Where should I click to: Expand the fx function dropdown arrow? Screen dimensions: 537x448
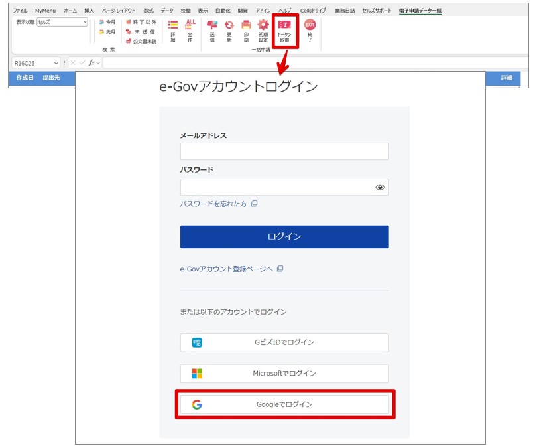click(x=98, y=63)
